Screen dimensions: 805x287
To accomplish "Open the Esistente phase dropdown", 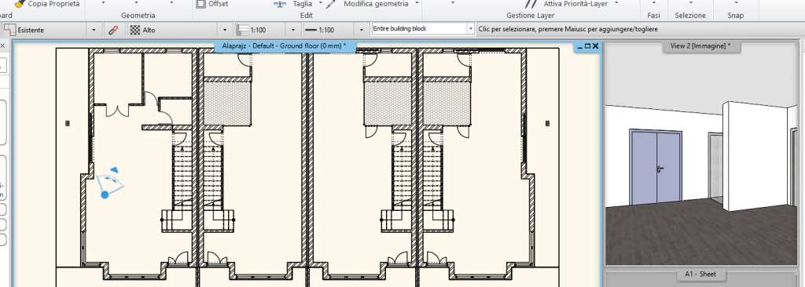I will click(x=94, y=31).
